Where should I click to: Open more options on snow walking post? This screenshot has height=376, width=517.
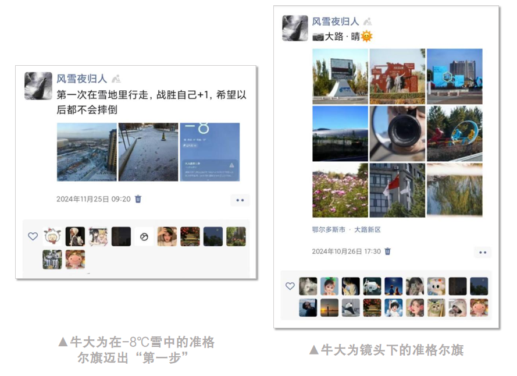click(240, 200)
